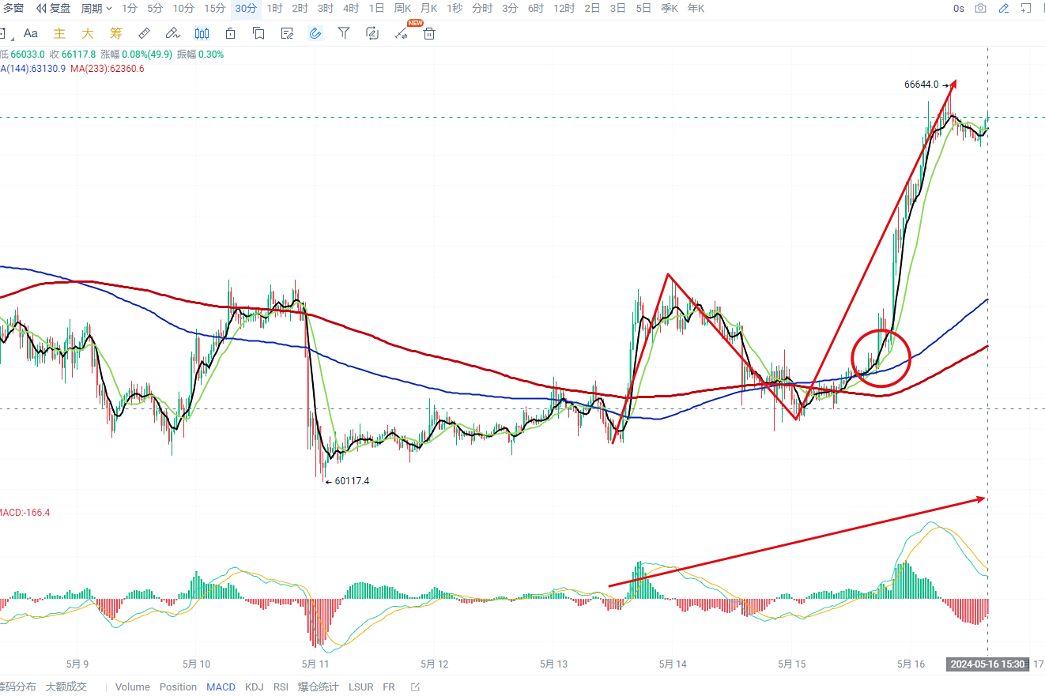Viewport: 1045px width, 696px height.
Task: Select the Volume indicator tab
Action: tap(132, 687)
